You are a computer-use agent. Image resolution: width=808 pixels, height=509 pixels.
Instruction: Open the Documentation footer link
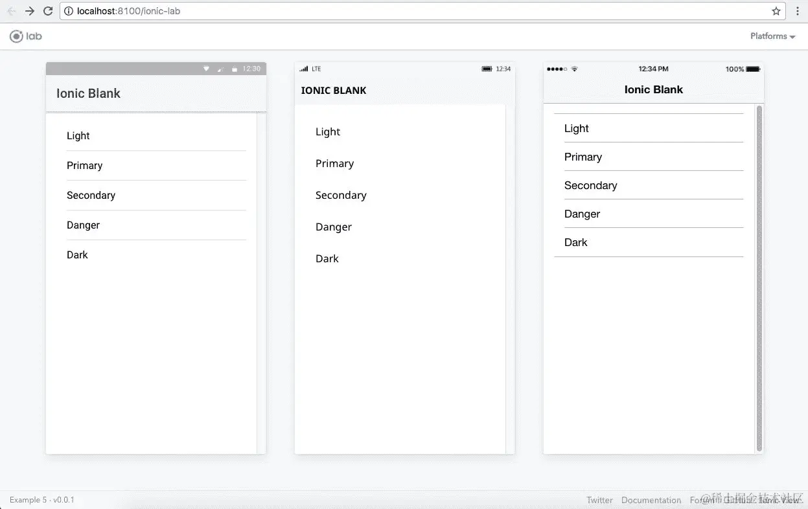pyautogui.click(x=651, y=500)
